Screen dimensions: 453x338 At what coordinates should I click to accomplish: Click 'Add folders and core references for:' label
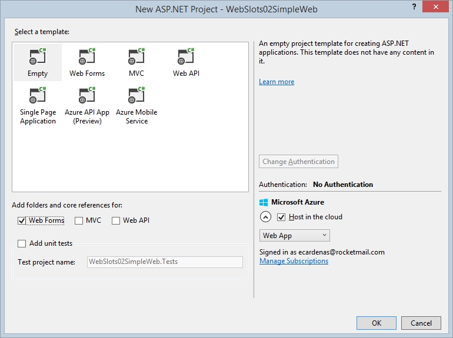pyautogui.click(x=67, y=205)
